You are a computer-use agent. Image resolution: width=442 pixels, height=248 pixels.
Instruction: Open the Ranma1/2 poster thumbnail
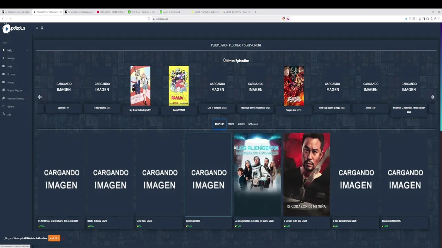(179, 86)
